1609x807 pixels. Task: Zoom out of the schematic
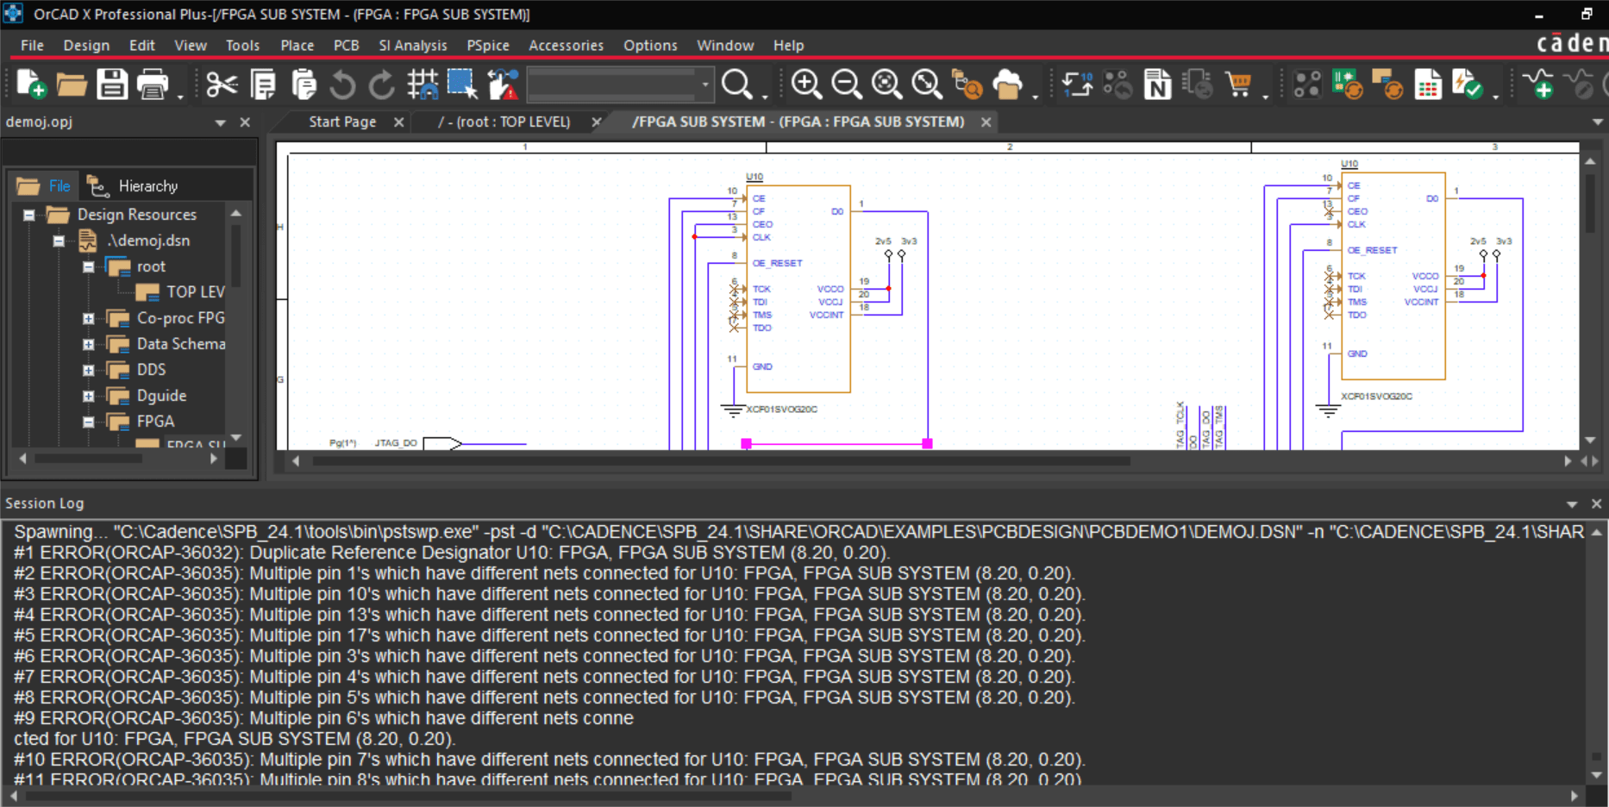point(846,84)
